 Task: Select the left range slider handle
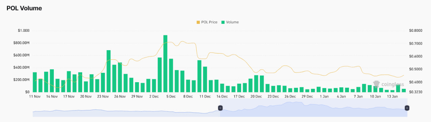click(220, 108)
